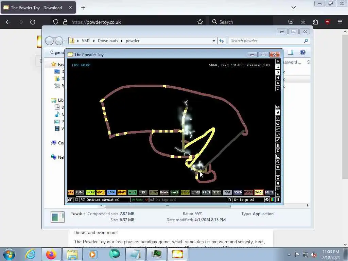Image resolution: width=348 pixels, height=261 pixels.
Task: Select the METL element button
Action: (x=269, y=192)
